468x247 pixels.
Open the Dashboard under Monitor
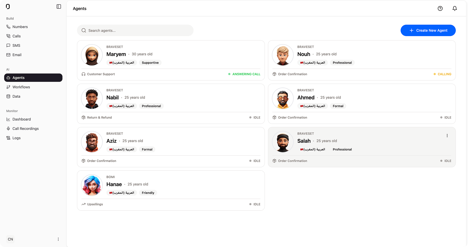tap(22, 119)
